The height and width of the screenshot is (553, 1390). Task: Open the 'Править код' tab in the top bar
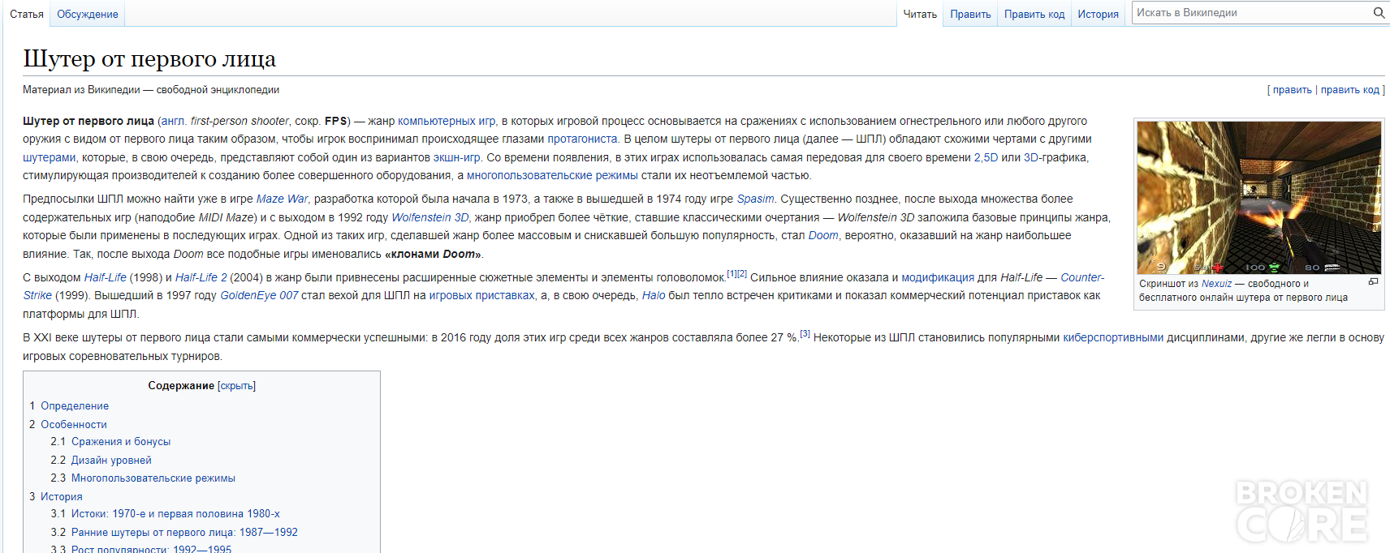coord(1034,14)
